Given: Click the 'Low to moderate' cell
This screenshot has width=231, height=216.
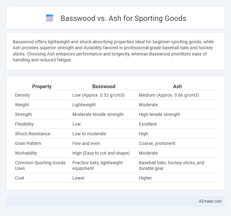Looking at the screenshot, I should click(x=89, y=134).
